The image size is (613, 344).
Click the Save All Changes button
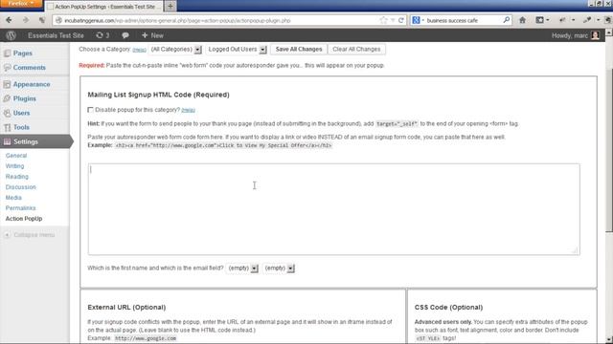(299, 49)
